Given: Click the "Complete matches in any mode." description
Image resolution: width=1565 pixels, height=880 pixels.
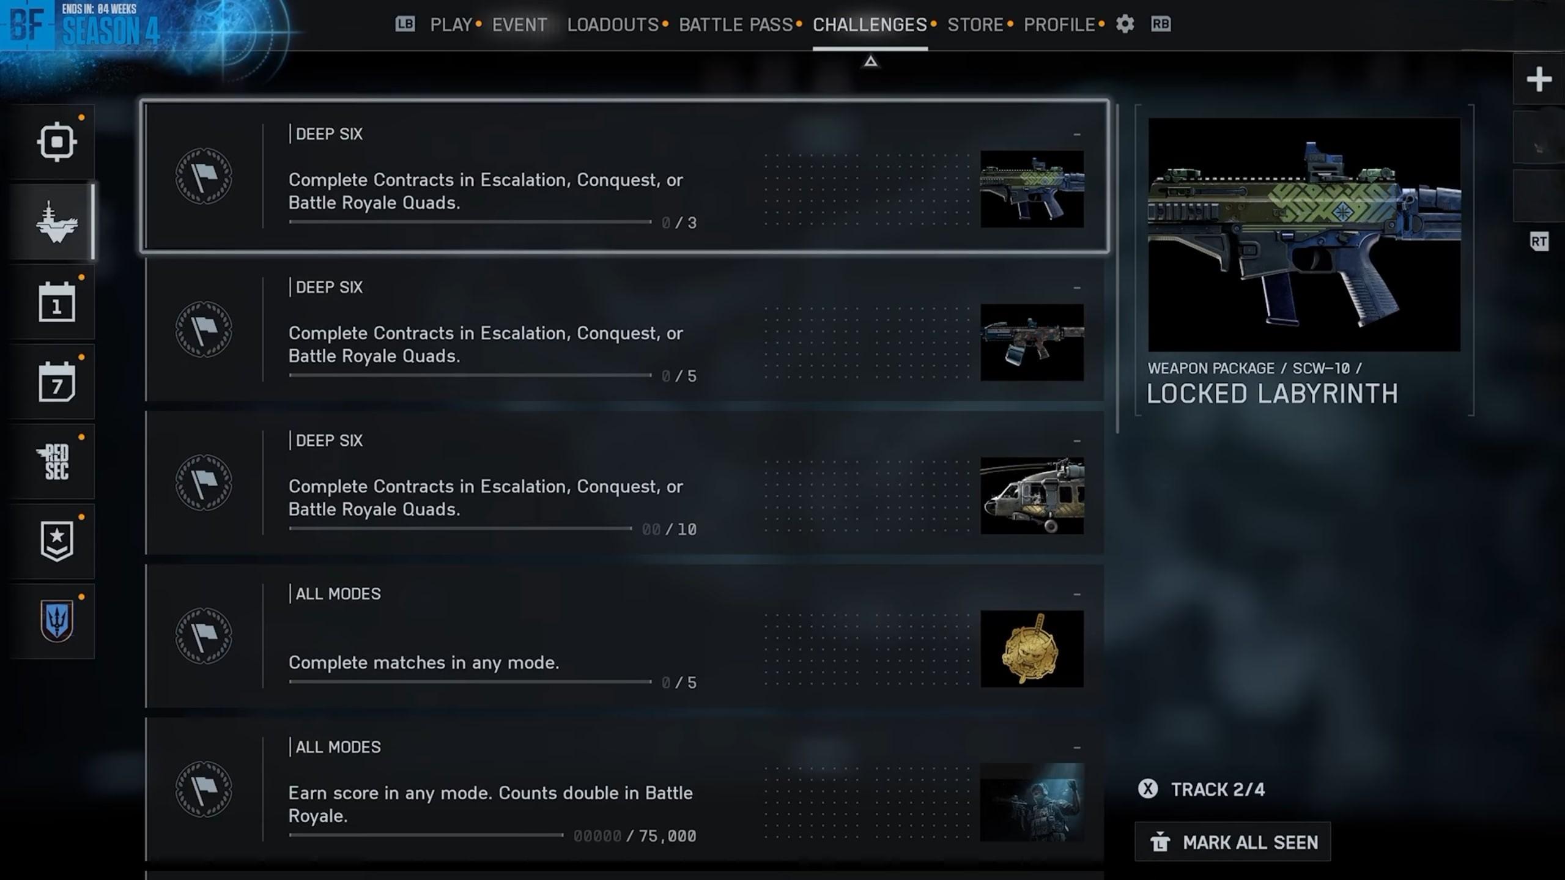Looking at the screenshot, I should point(424,662).
